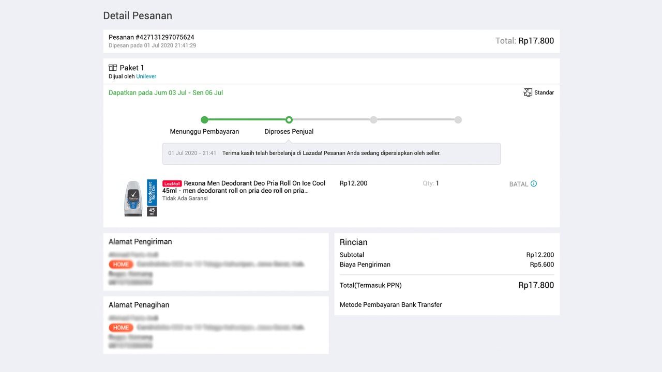Image resolution: width=662 pixels, height=372 pixels.
Task: Click the third grey progress step dot
Action: coord(373,120)
